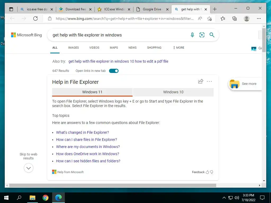This screenshot has width=271, height=203.
Task: Open the MORE search categories dropdown
Action: [179, 48]
